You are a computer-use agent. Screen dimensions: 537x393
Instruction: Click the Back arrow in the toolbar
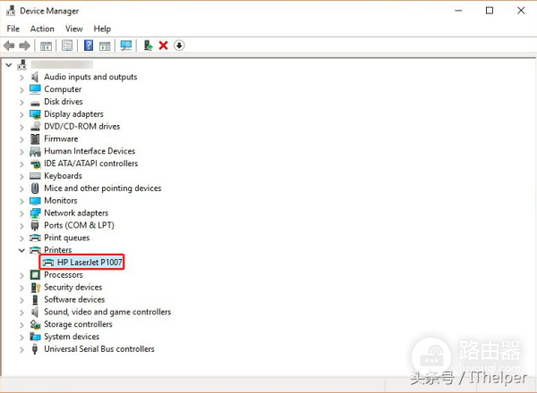click(9, 46)
